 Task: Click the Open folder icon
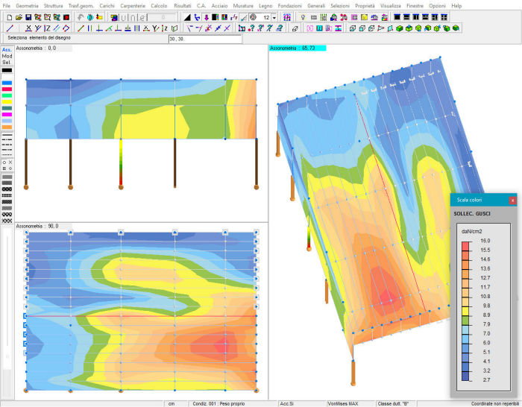click(19, 16)
